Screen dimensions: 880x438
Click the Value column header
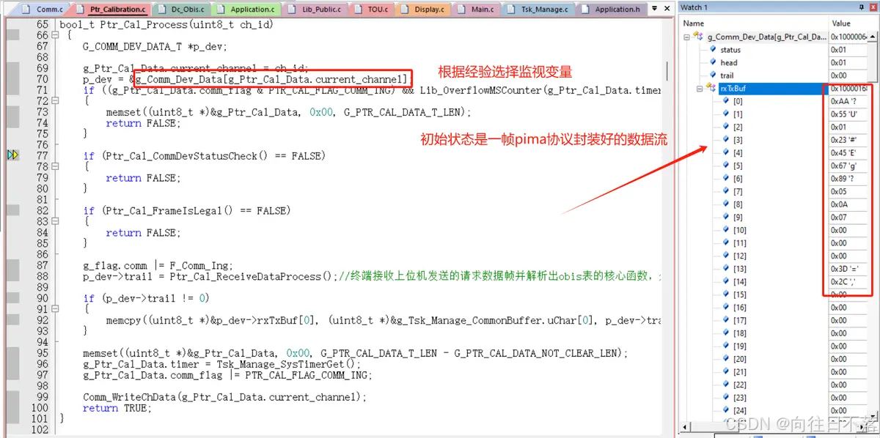(854, 23)
